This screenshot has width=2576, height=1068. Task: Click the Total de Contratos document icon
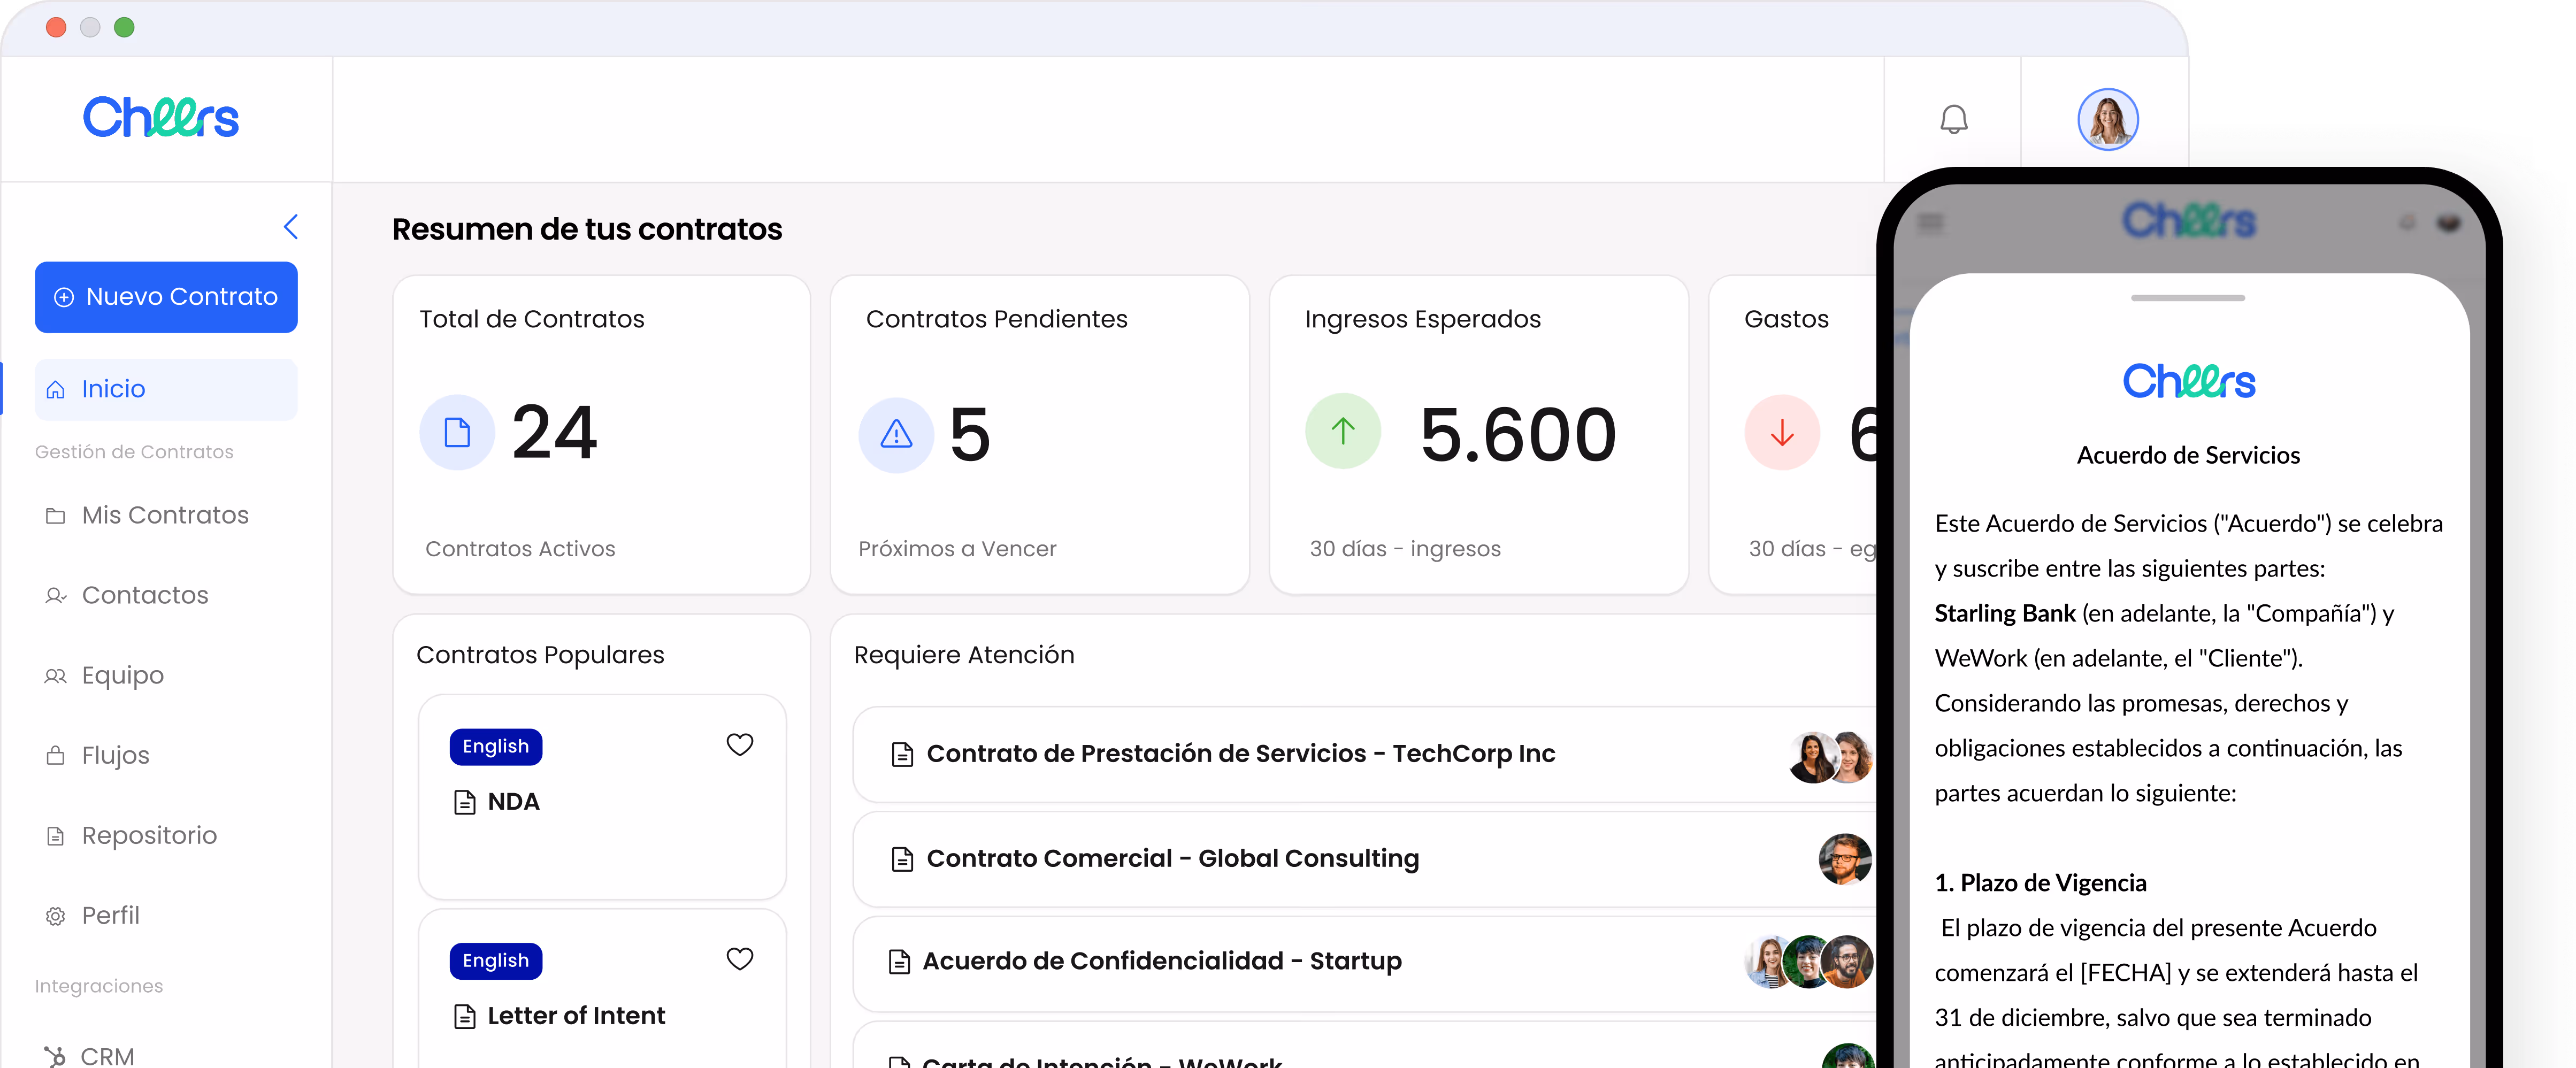point(457,433)
